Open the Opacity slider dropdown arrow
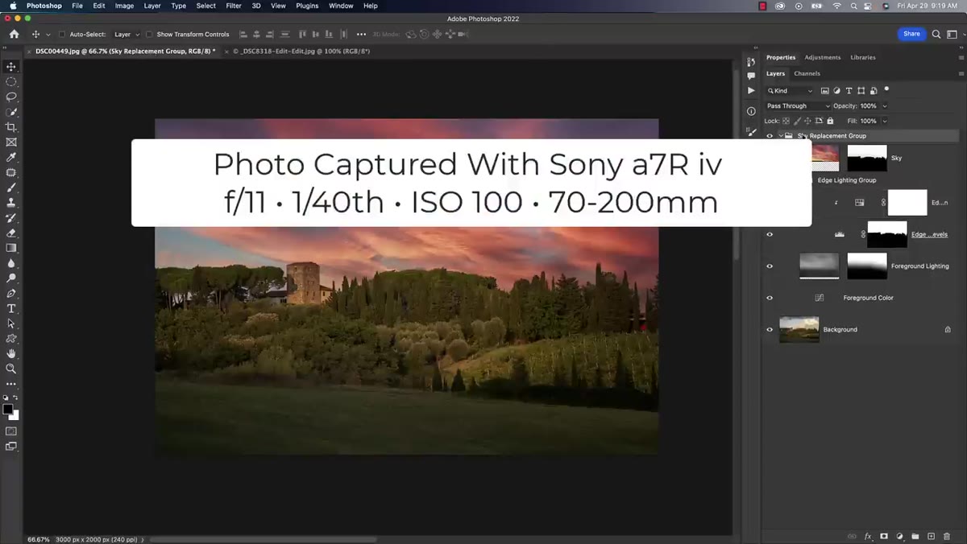The image size is (967, 544). (x=884, y=105)
